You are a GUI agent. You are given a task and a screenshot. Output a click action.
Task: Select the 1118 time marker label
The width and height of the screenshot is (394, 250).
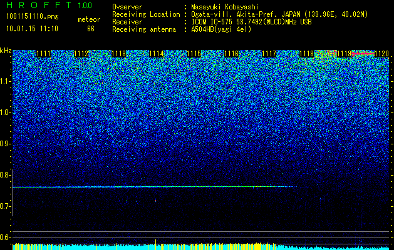pyautogui.click(x=307, y=54)
